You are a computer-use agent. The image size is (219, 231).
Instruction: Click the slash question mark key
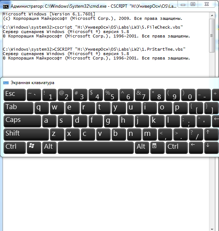[196, 134]
